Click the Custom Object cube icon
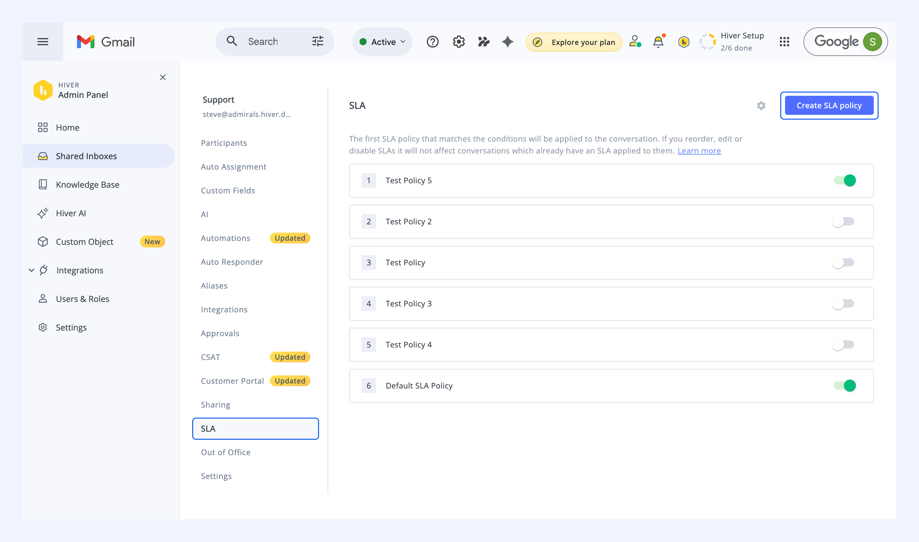 pos(43,242)
